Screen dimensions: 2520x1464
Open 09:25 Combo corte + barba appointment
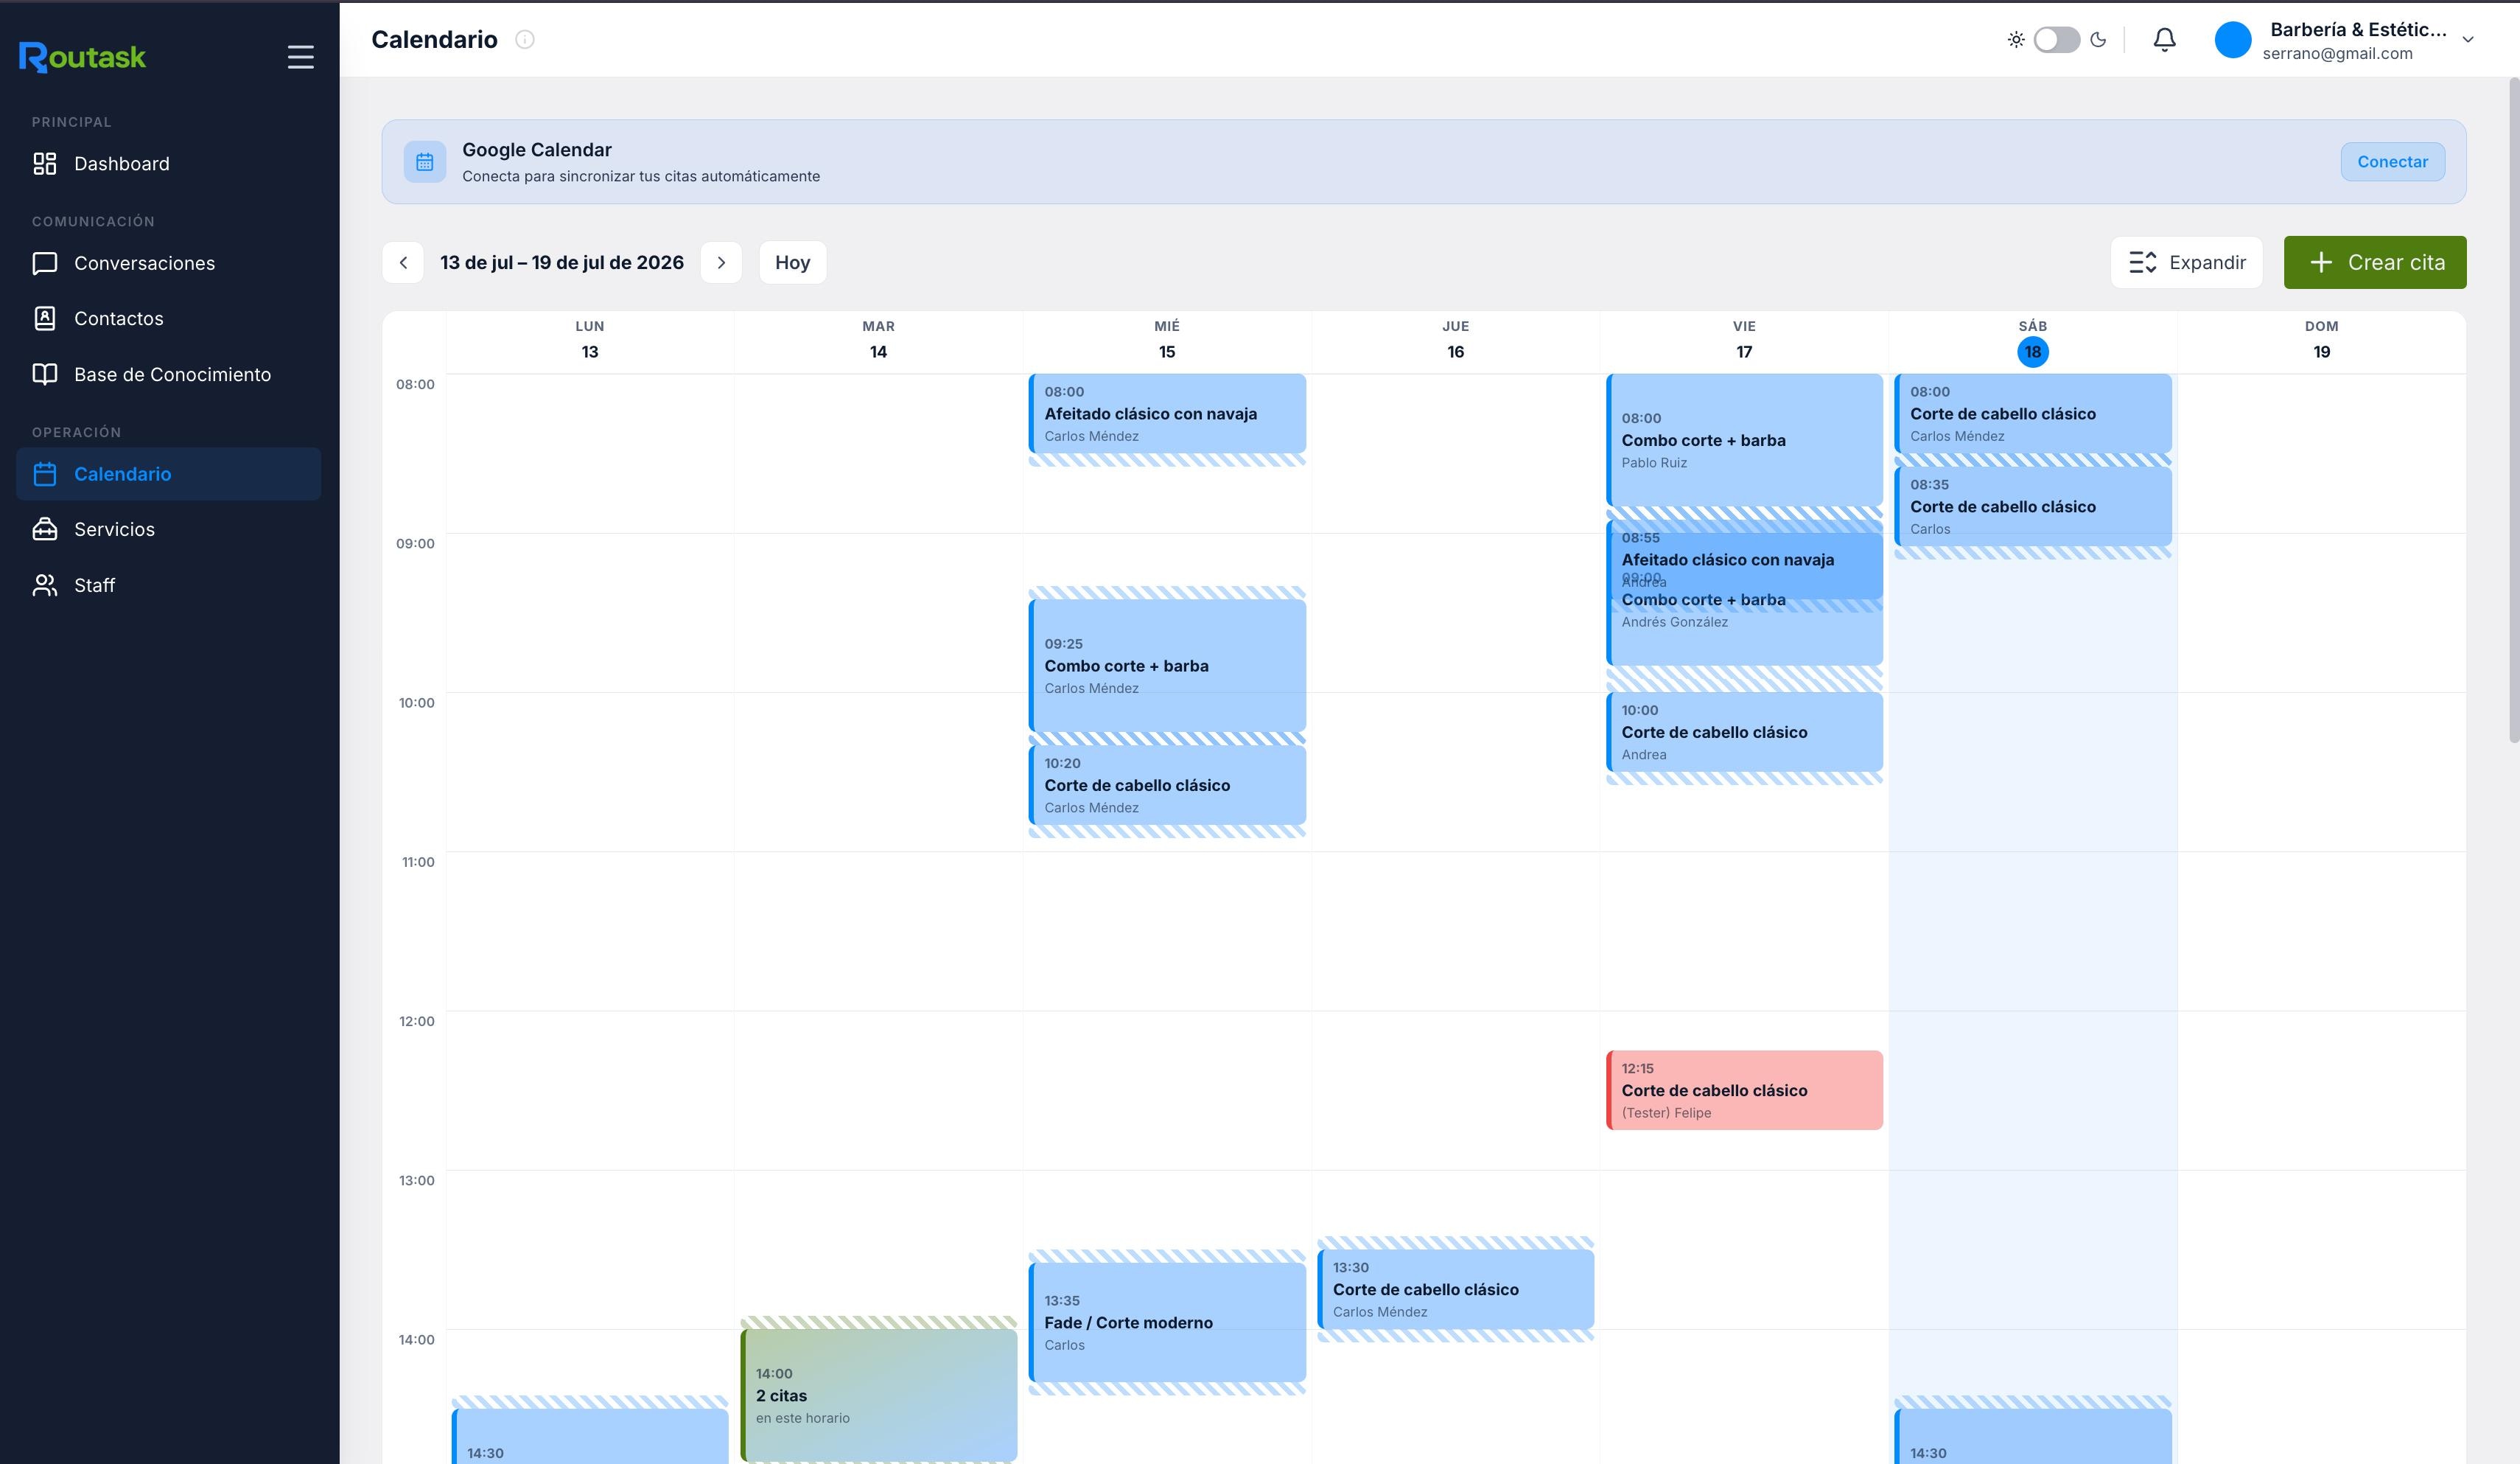pyautogui.click(x=1167, y=666)
